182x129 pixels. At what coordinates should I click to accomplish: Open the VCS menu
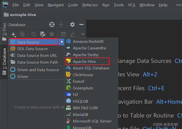tap(132, 5)
